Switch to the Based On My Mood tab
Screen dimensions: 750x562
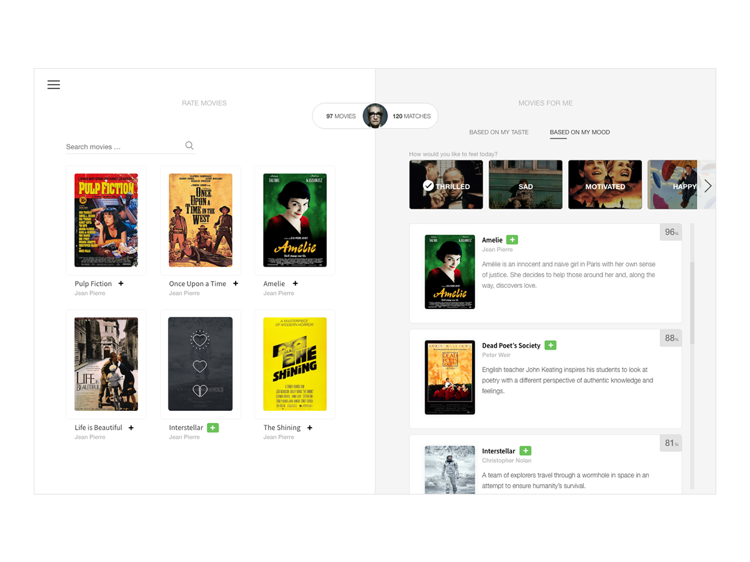(x=580, y=132)
